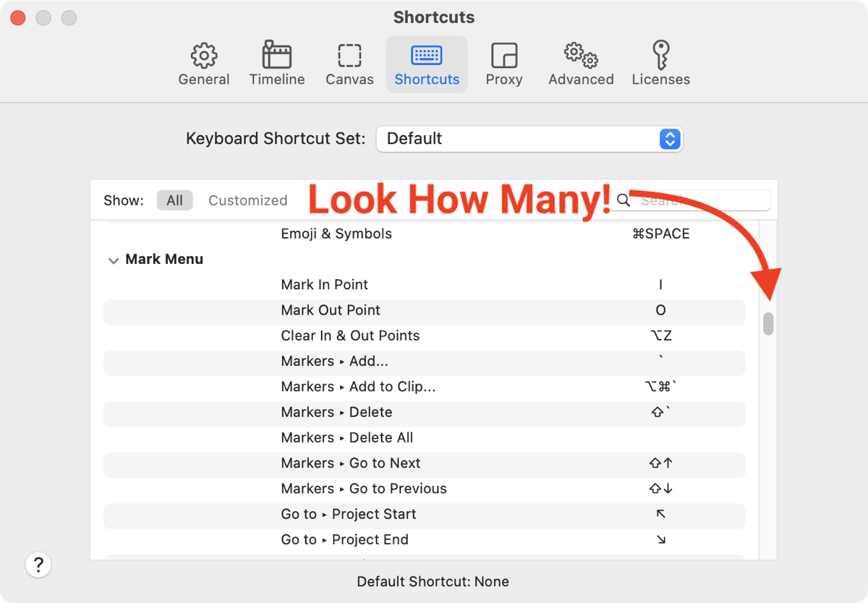Collapse the Mark Menu section
868x603 pixels.
pos(113,260)
